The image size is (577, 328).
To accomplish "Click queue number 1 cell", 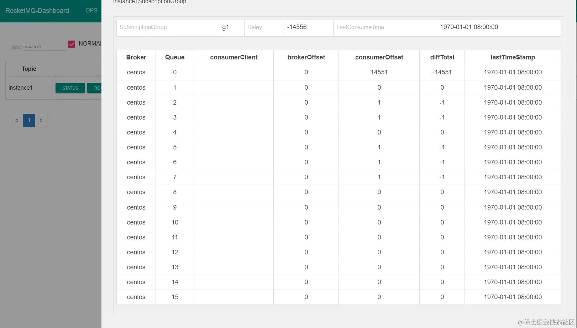I will click(x=175, y=88).
